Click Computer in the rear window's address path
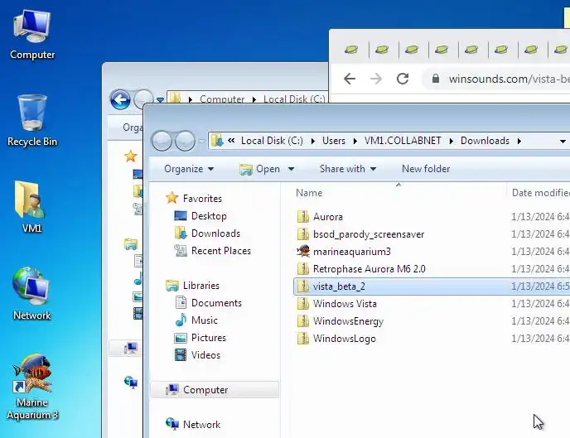The height and width of the screenshot is (438, 570). (x=222, y=99)
